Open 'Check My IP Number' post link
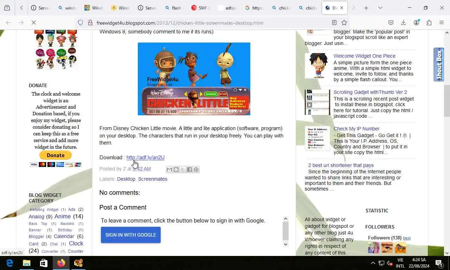 356,129
